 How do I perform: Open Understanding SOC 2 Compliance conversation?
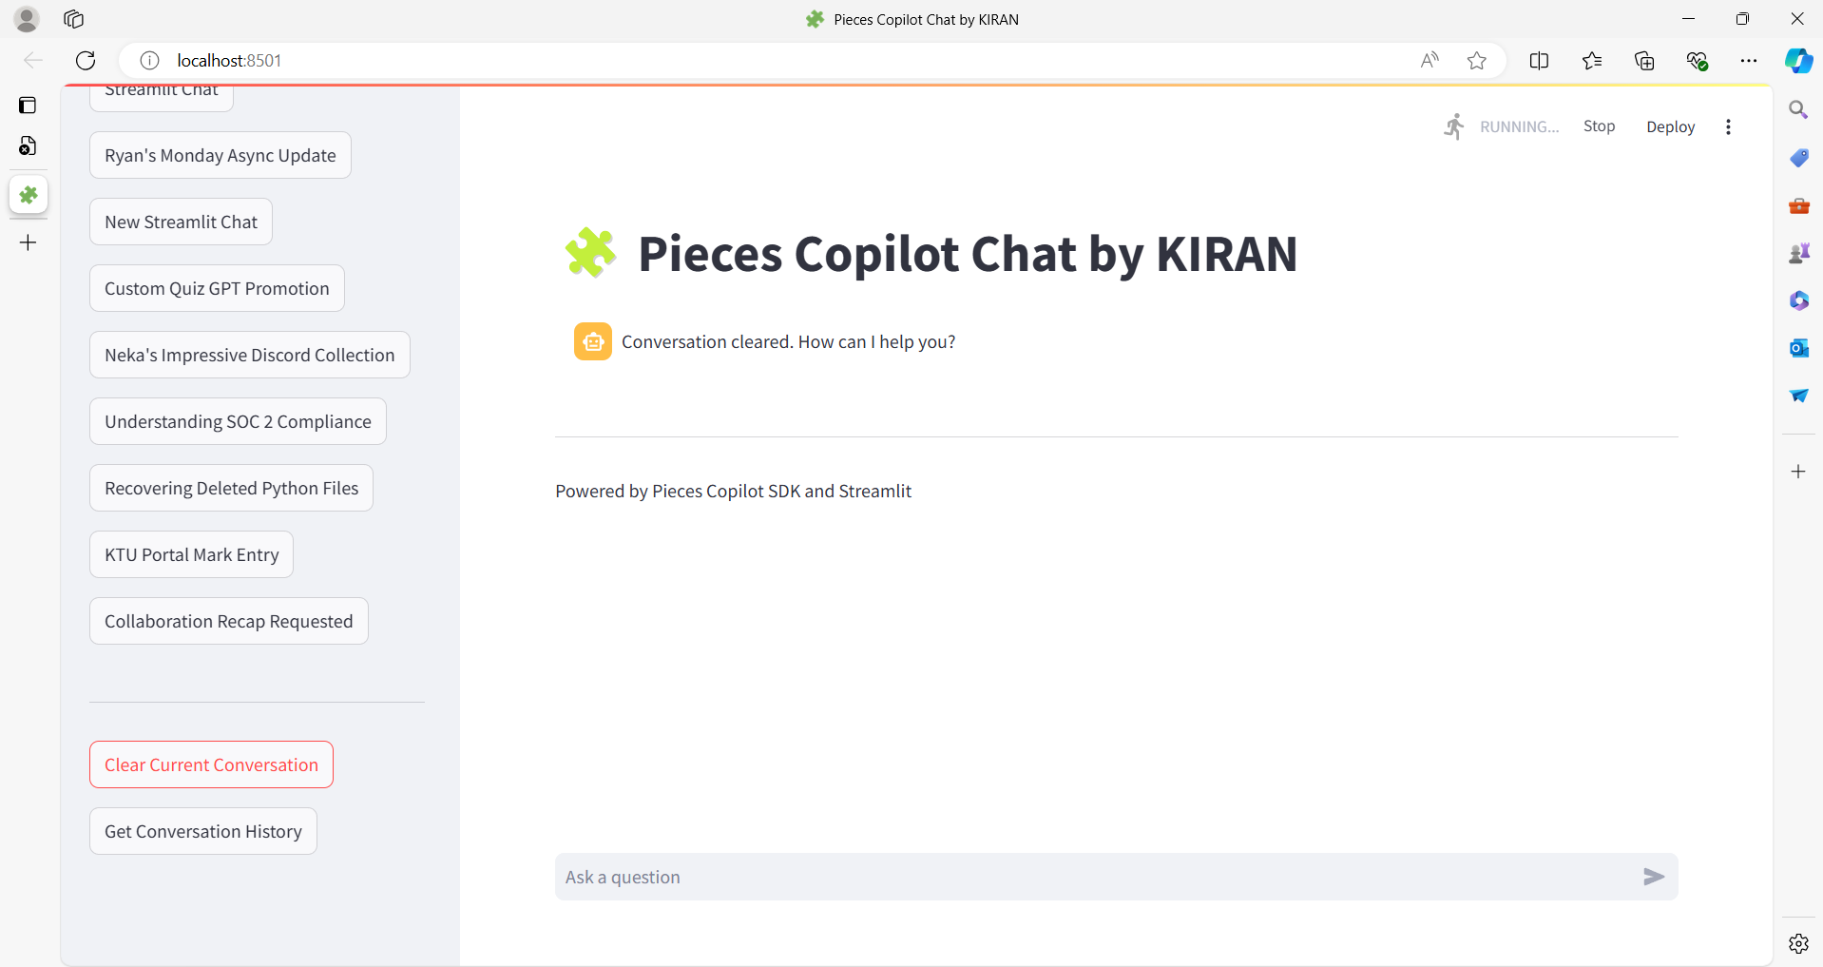[x=238, y=421]
